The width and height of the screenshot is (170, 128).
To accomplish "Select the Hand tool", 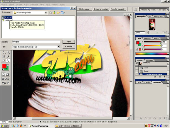I will click(3, 60).
